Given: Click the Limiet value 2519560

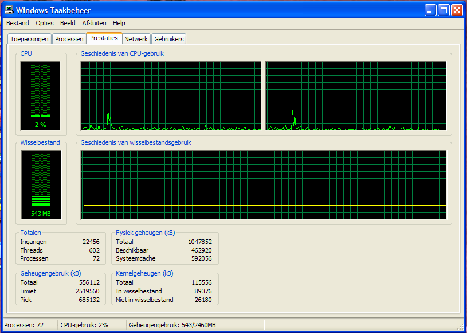Looking at the screenshot, I should tap(88, 291).
